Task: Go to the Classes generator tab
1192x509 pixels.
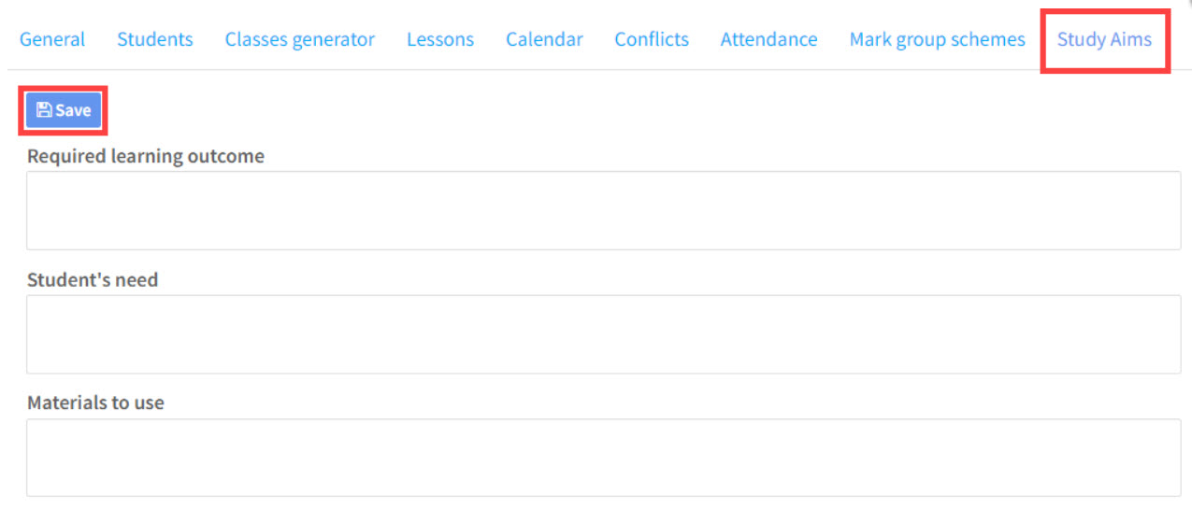Action: pyautogui.click(x=300, y=39)
